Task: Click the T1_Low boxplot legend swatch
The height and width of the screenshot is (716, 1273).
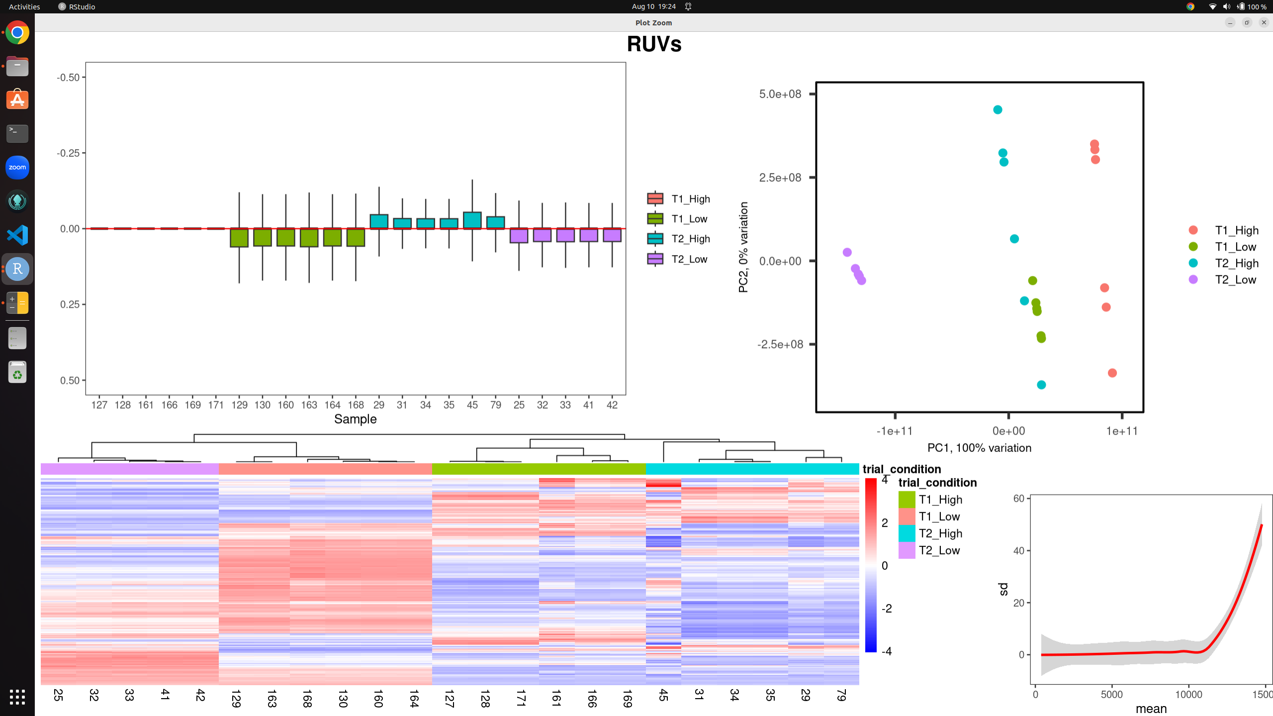Action: (x=655, y=218)
